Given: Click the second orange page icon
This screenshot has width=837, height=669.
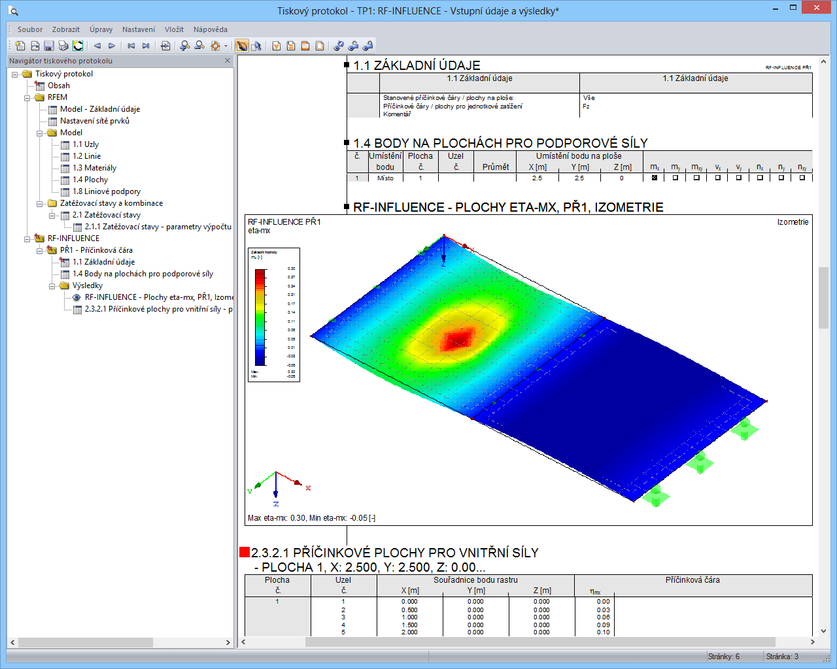Looking at the screenshot, I should point(291,46).
